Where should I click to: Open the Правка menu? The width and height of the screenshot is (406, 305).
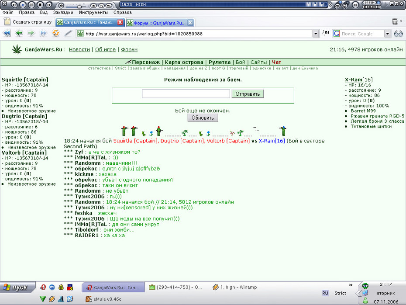(x=27, y=12)
